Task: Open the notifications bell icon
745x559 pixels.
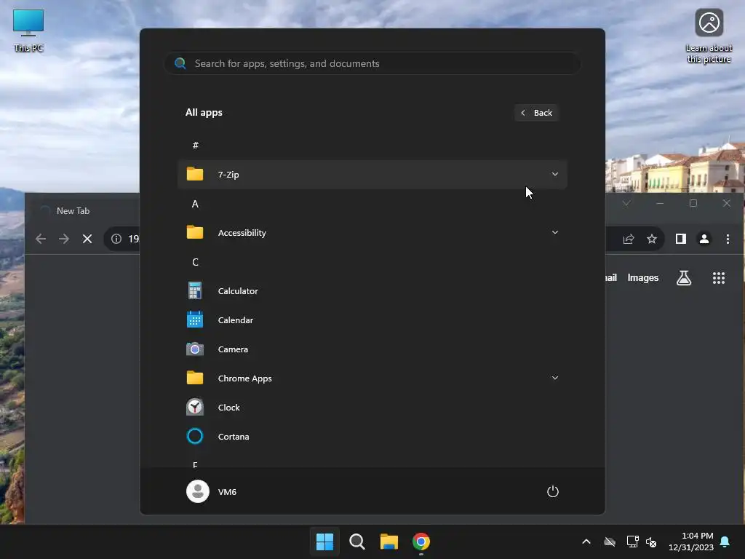Action: pyautogui.click(x=725, y=542)
